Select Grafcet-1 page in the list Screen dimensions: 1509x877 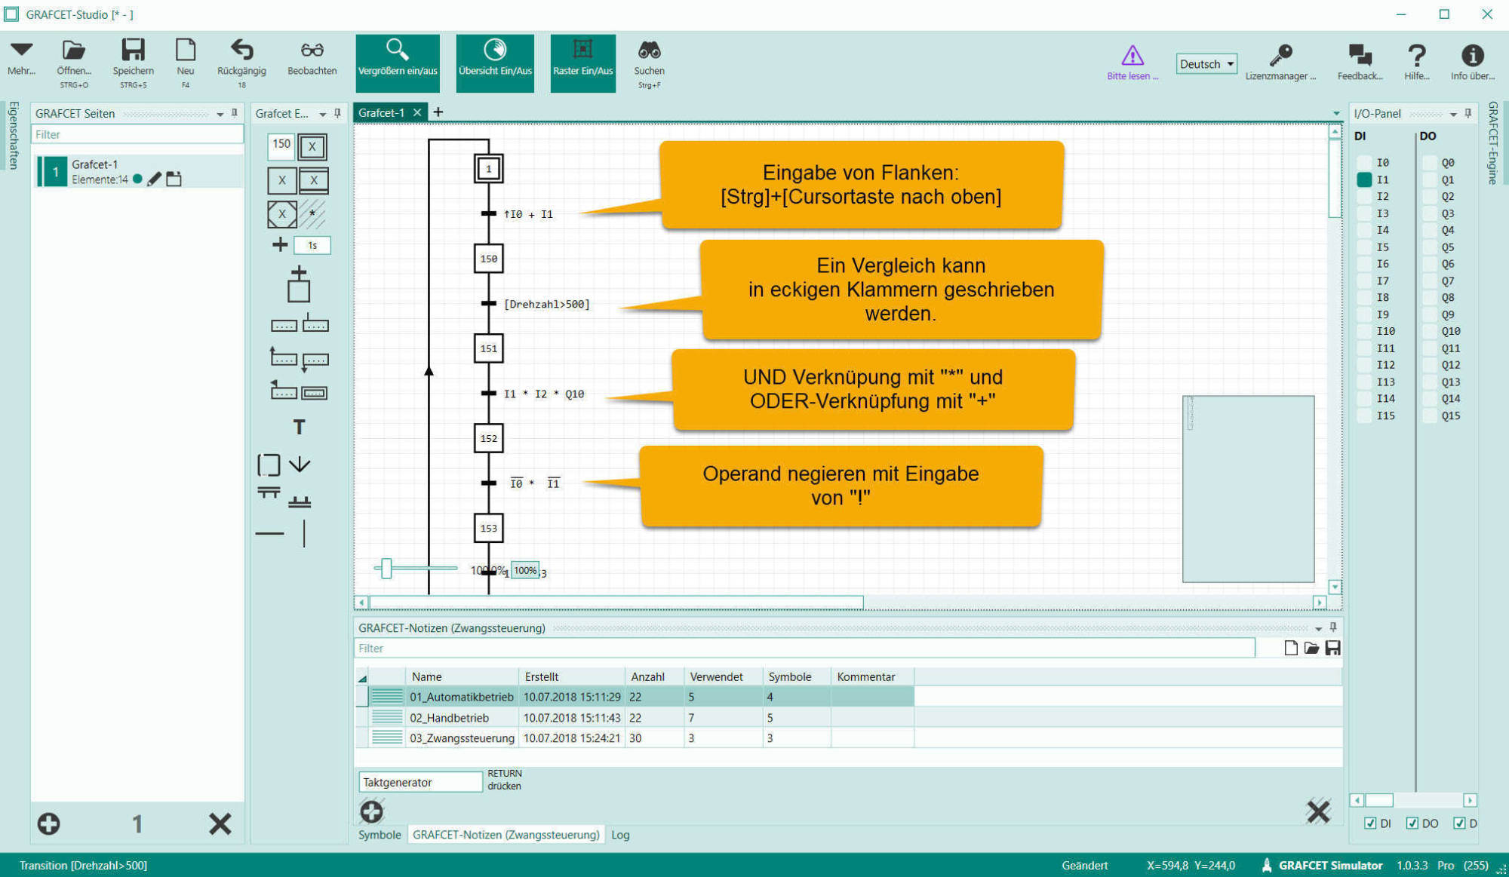140,171
